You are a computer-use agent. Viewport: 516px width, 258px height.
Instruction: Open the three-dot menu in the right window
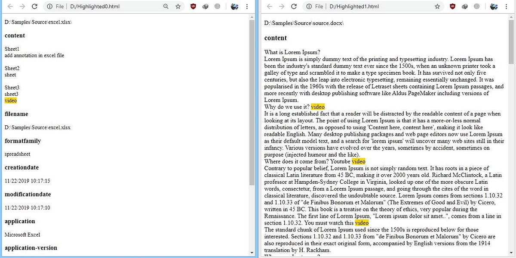pyautogui.click(x=507, y=6)
